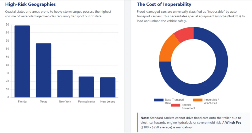Click the red donut chart segment

pyautogui.click(x=184, y=33)
